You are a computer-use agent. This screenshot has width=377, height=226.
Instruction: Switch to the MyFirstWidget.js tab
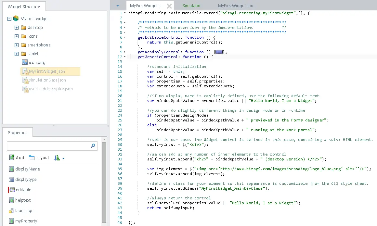pos(146,6)
